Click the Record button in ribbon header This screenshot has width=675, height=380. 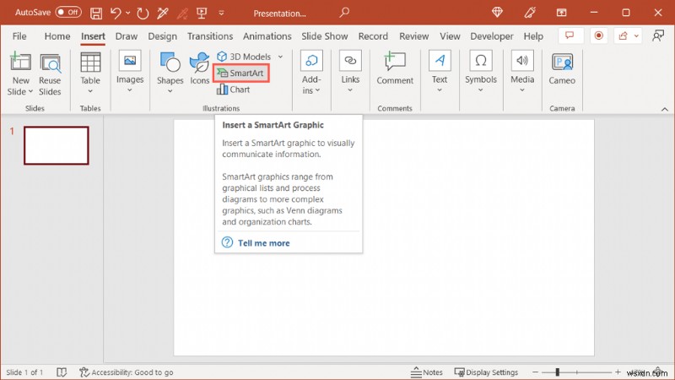point(598,35)
